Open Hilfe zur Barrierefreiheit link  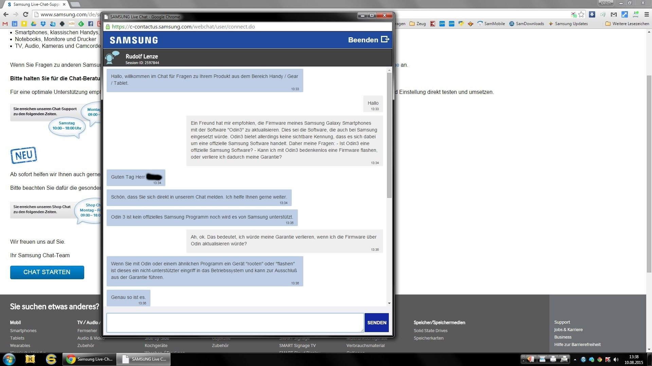(x=577, y=345)
